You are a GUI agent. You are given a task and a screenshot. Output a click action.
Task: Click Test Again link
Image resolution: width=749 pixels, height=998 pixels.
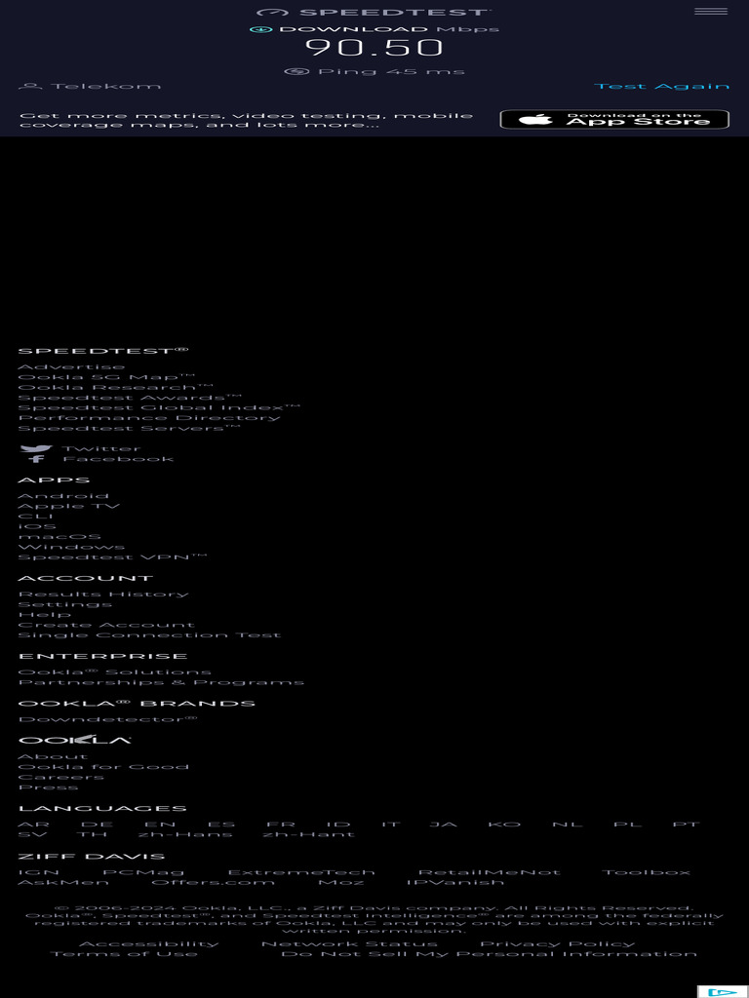[x=662, y=86]
